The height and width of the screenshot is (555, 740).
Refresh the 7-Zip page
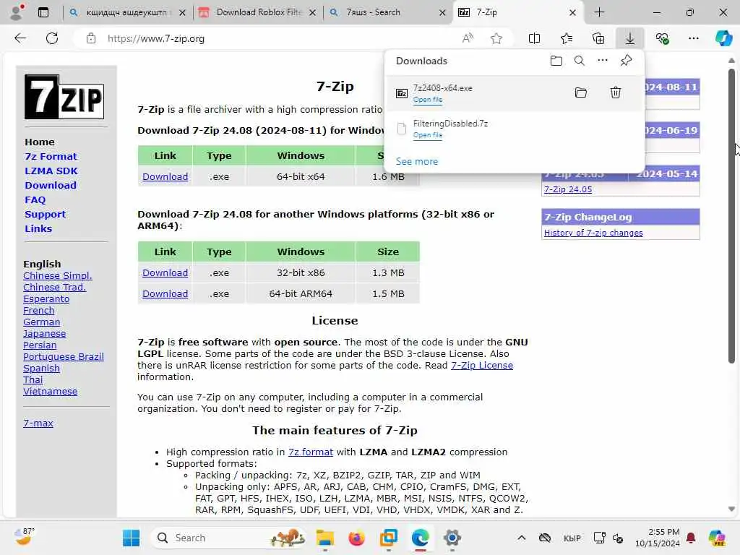[52, 38]
